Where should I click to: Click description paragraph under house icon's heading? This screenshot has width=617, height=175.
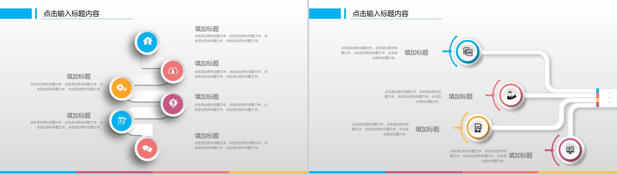coord(231,39)
